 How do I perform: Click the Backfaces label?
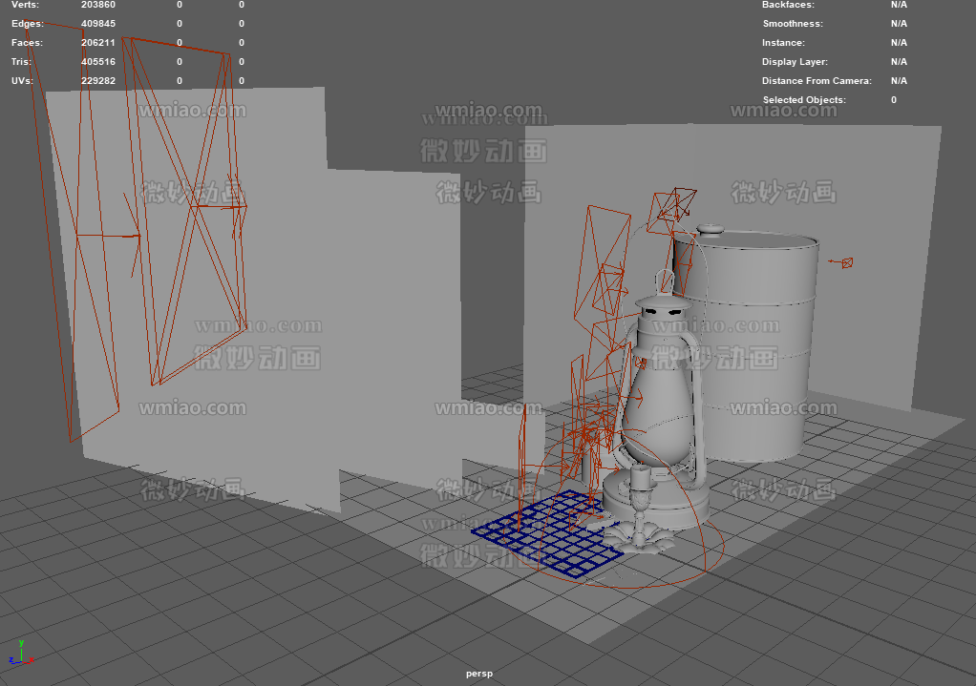tap(788, 5)
